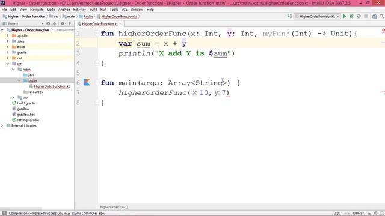Click error indicator at top of editor stripe
The height and width of the screenshot is (216, 385).
[383, 30]
